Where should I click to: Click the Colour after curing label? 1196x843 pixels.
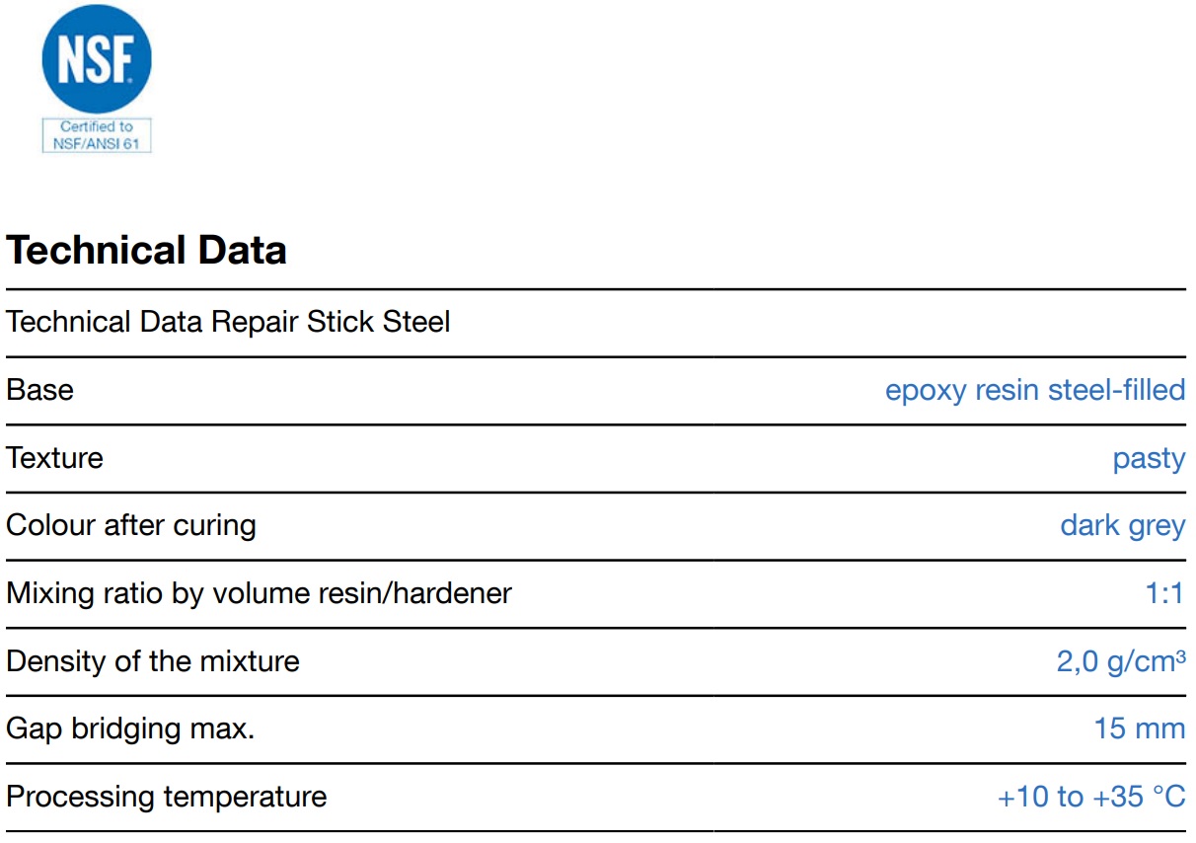(131, 525)
